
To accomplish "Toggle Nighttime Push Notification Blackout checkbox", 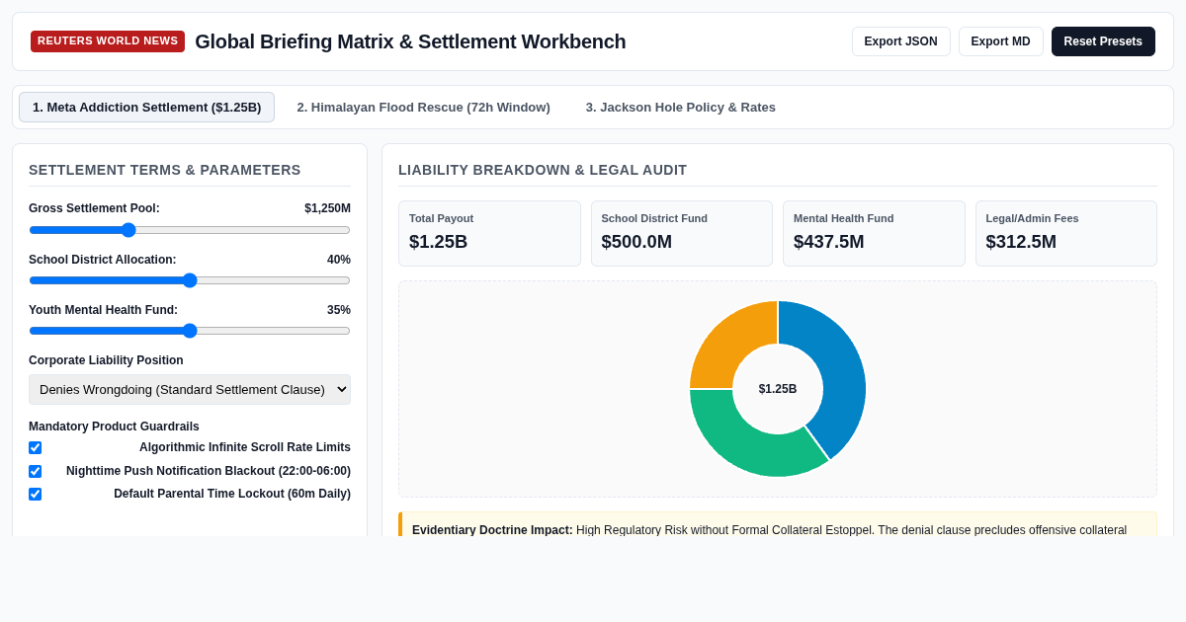I will point(36,471).
